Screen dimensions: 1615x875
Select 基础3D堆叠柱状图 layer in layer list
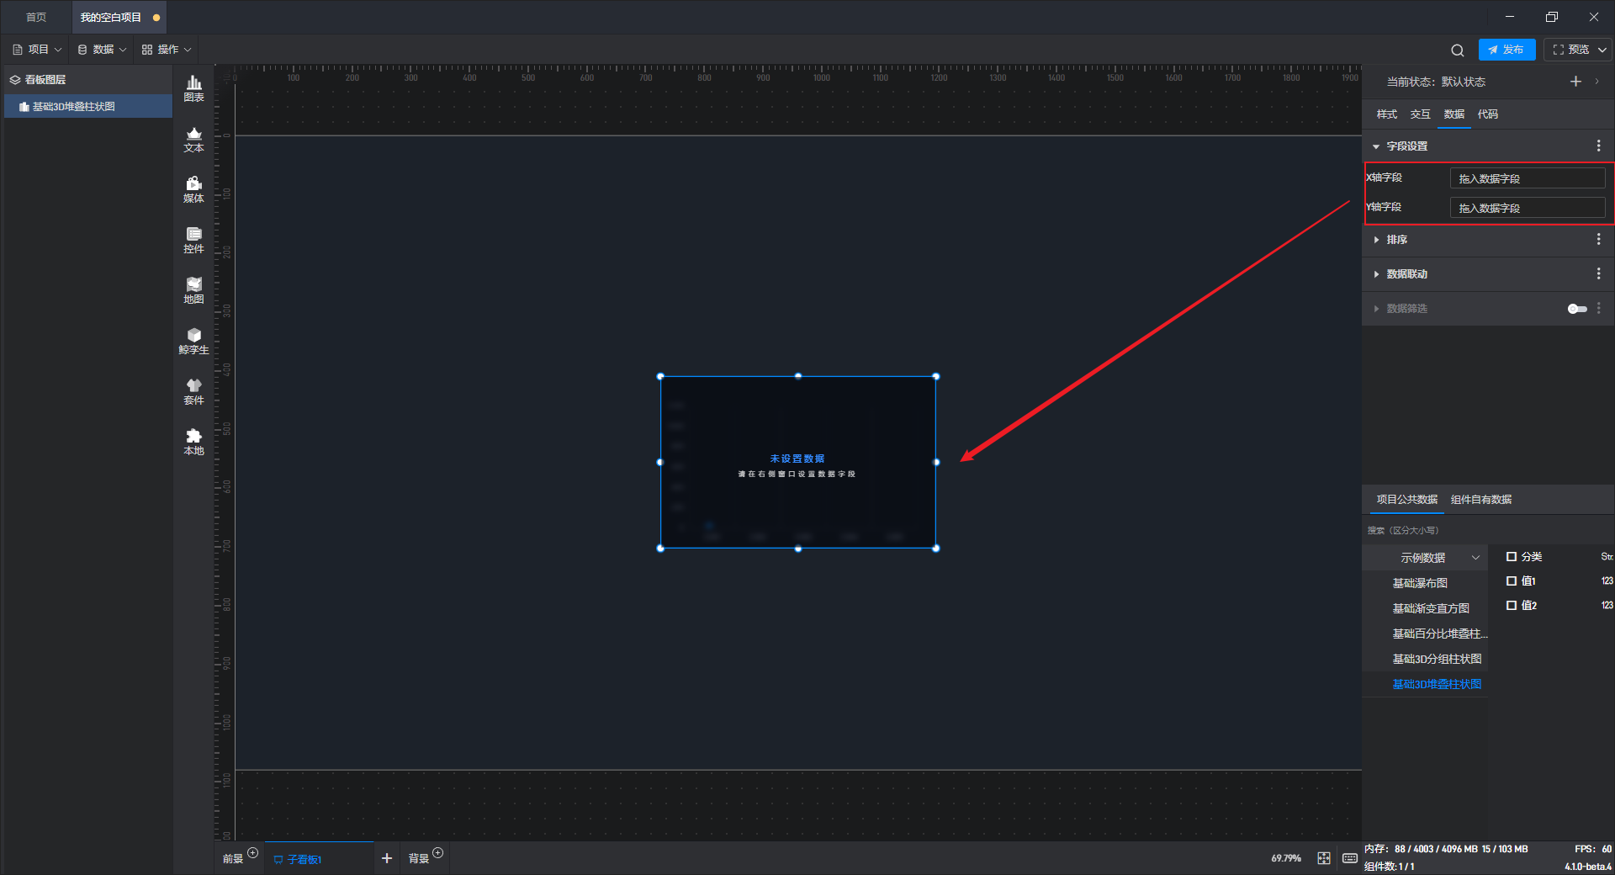[x=88, y=107]
